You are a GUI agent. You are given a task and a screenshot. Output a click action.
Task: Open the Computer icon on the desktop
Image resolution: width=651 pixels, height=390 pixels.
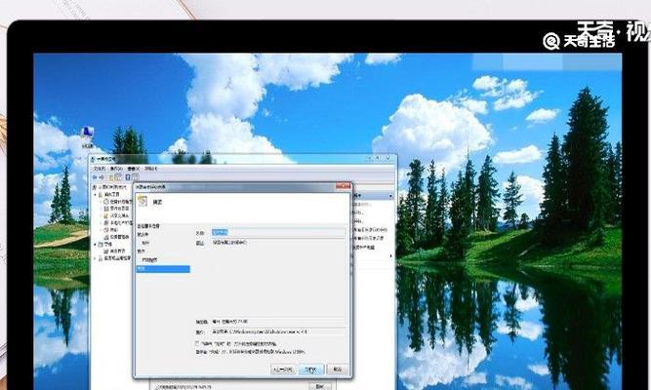pos(87,136)
